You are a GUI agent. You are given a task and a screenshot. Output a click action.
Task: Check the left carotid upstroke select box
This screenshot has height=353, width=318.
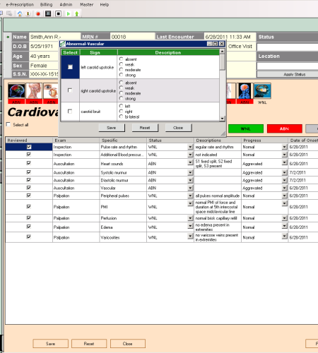point(70,67)
